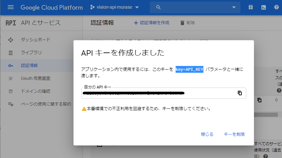Screen dimensions: 282x158
Task: Open the help question mark icon
Action: (276, 7)
